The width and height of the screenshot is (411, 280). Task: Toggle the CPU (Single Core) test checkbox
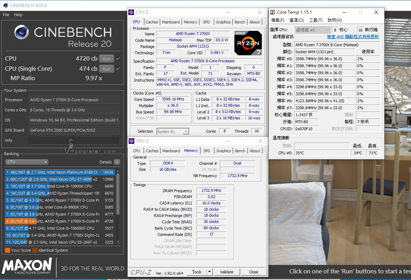click(118, 69)
